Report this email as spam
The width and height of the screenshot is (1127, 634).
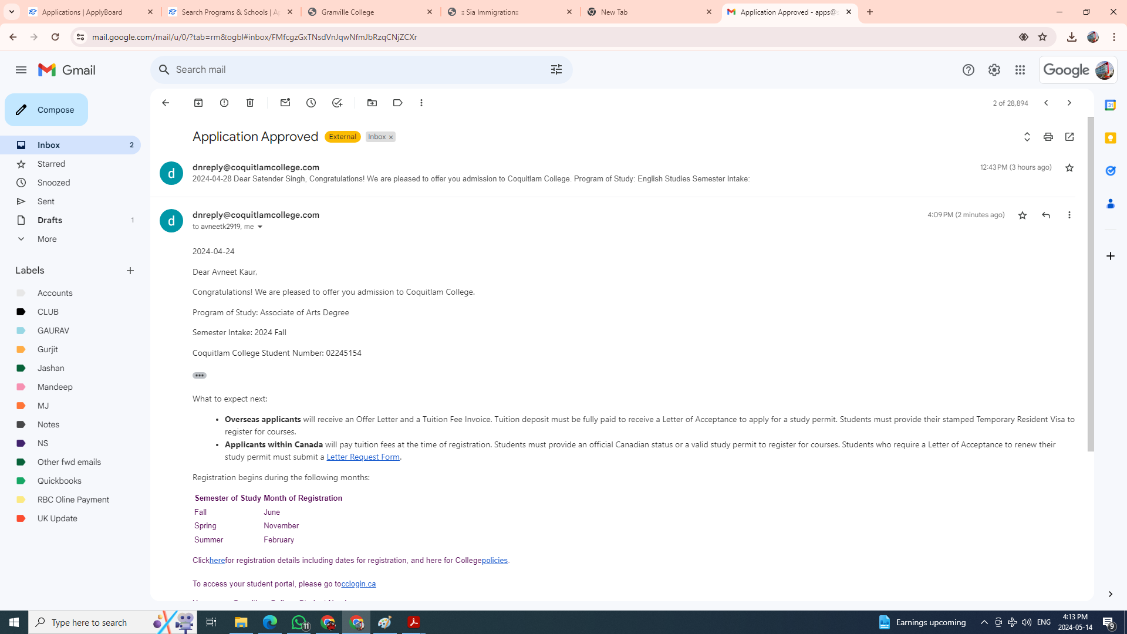(x=224, y=103)
